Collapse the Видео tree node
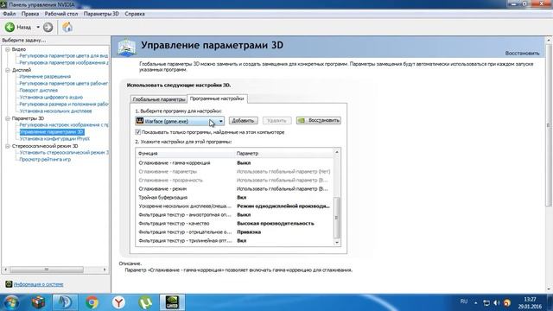The height and width of the screenshot is (311, 553). (8, 49)
